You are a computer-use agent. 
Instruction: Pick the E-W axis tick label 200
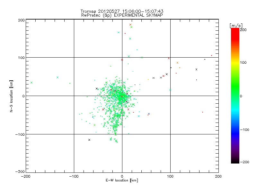218,176
